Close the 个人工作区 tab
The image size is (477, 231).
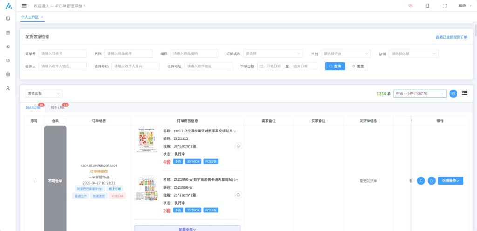coord(42,17)
